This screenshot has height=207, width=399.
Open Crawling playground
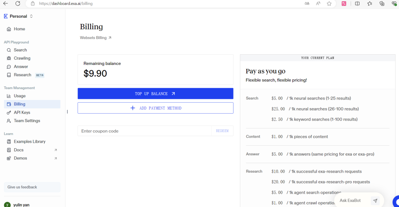[32, 58]
